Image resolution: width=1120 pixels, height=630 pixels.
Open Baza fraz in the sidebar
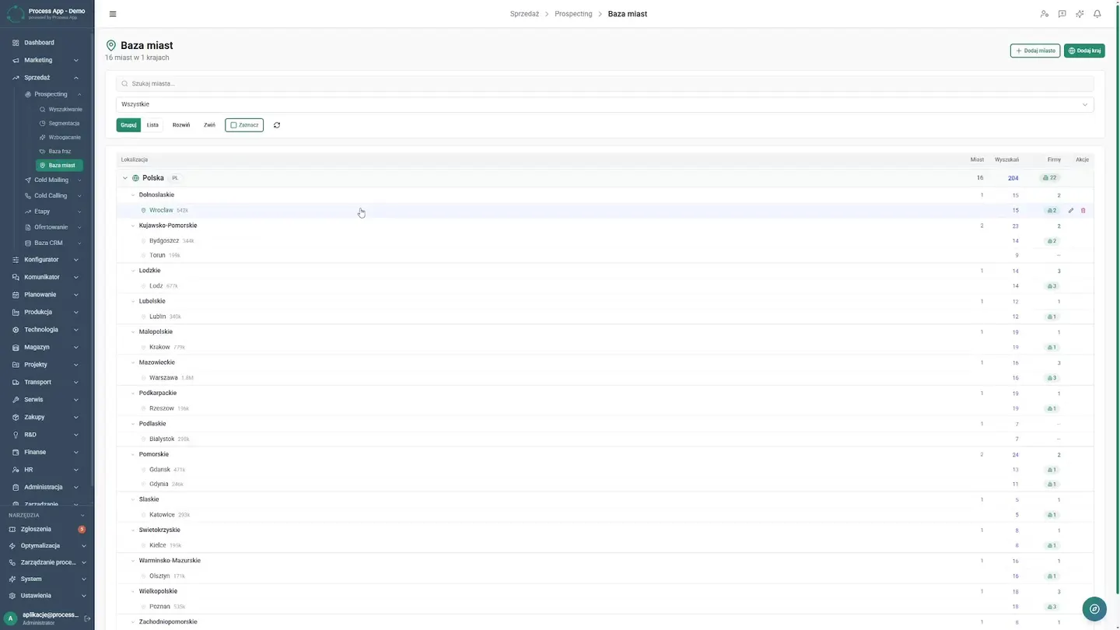click(59, 152)
